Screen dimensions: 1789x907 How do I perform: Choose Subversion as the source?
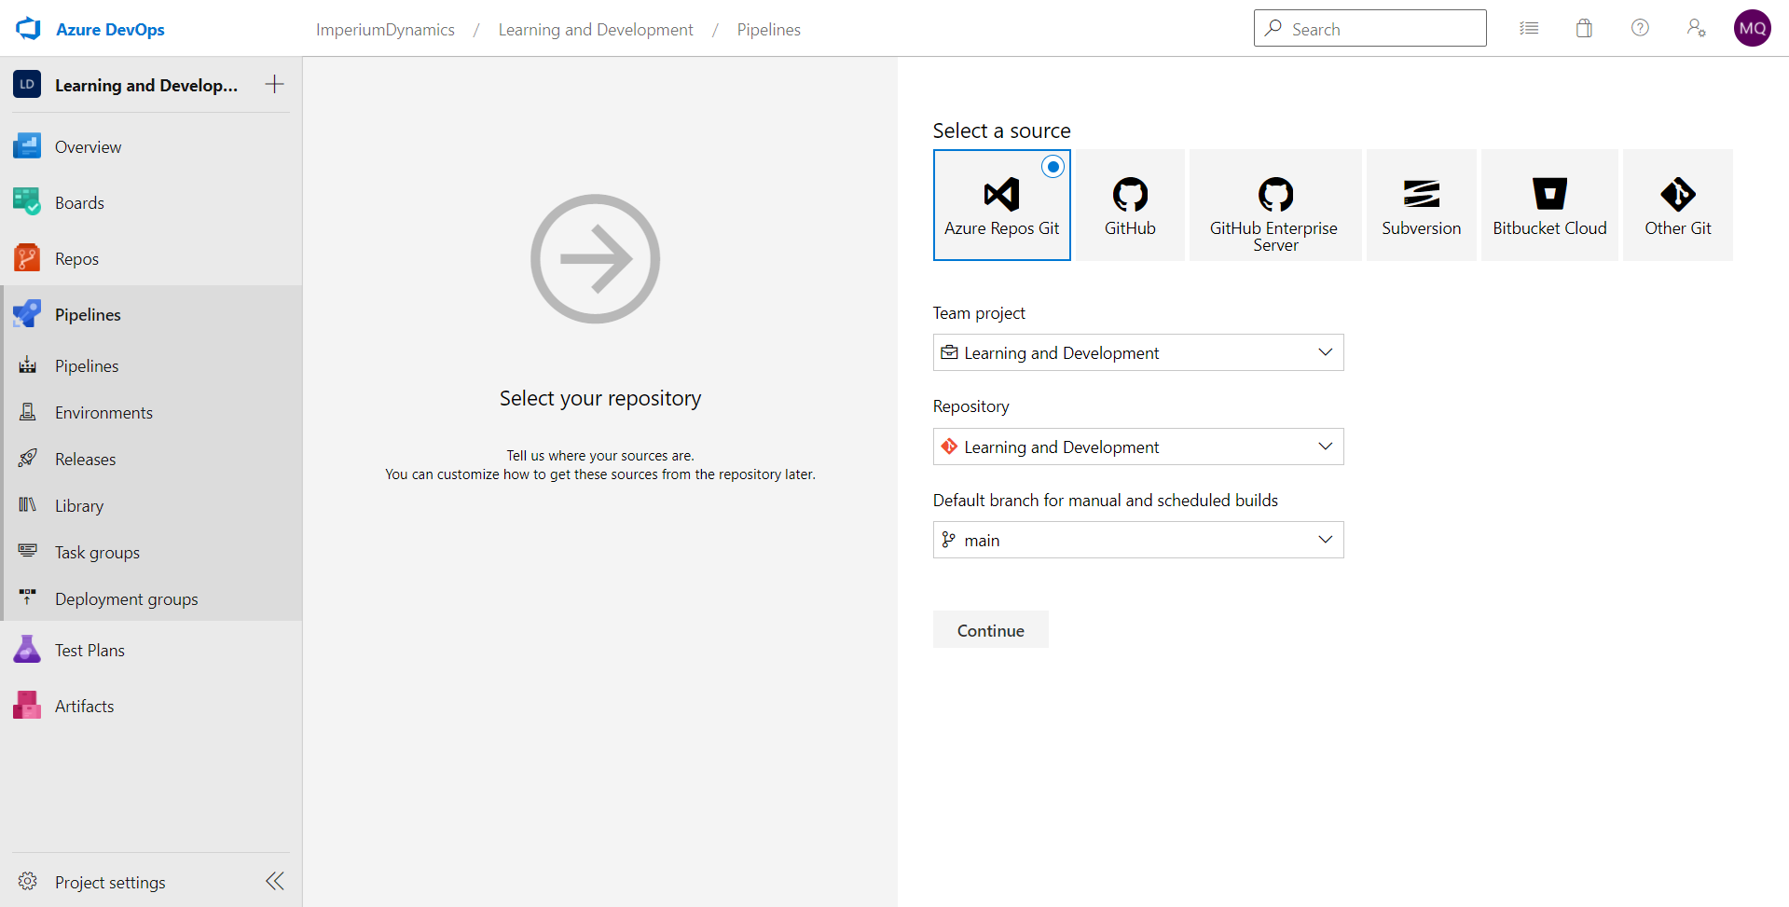pyautogui.click(x=1421, y=205)
